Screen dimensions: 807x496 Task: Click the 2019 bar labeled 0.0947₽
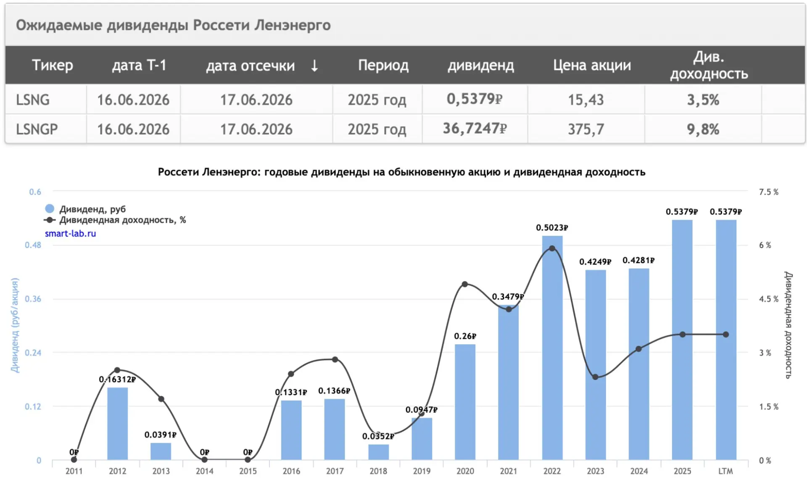422,439
